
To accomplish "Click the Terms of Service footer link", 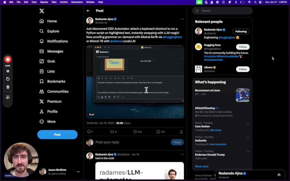I will (203, 175).
